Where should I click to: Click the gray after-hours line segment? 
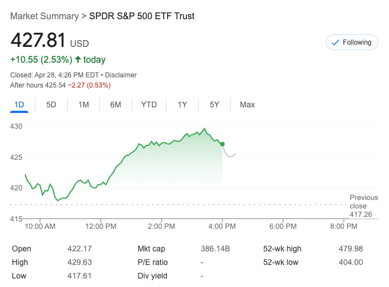click(x=229, y=154)
